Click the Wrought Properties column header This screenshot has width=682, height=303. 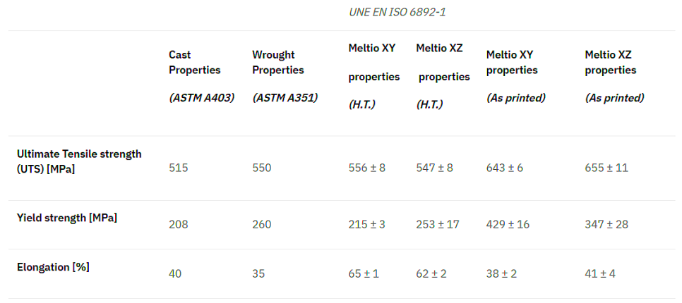[277, 62]
